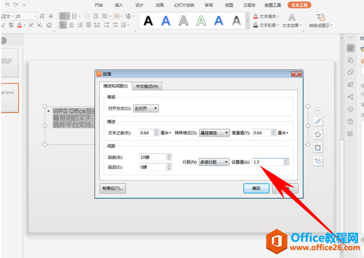Right-align the paragraph text
The image size is (364, 258).
click(80, 25)
